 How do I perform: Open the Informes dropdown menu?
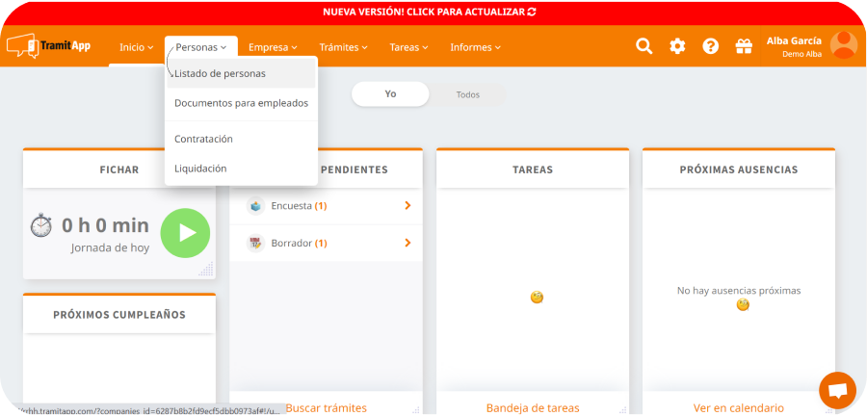pyautogui.click(x=475, y=47)
